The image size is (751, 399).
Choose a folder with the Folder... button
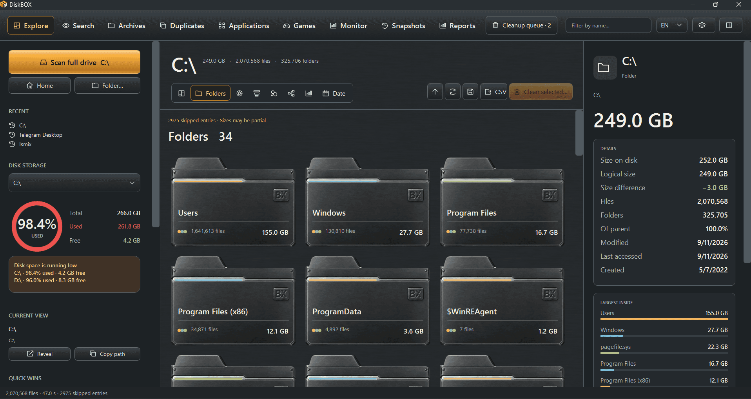(x=107, y=85)
